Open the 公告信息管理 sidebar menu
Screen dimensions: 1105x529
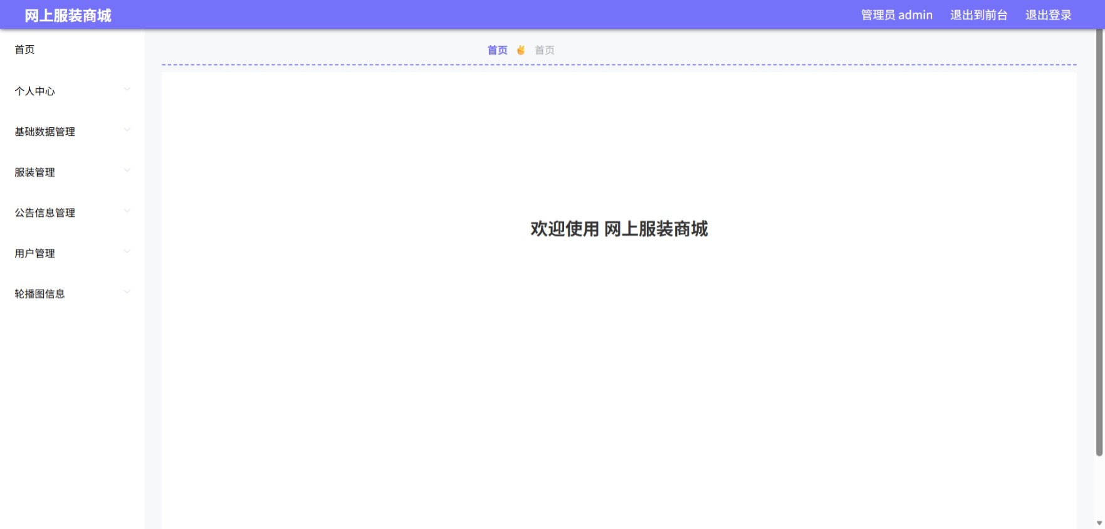72,212
